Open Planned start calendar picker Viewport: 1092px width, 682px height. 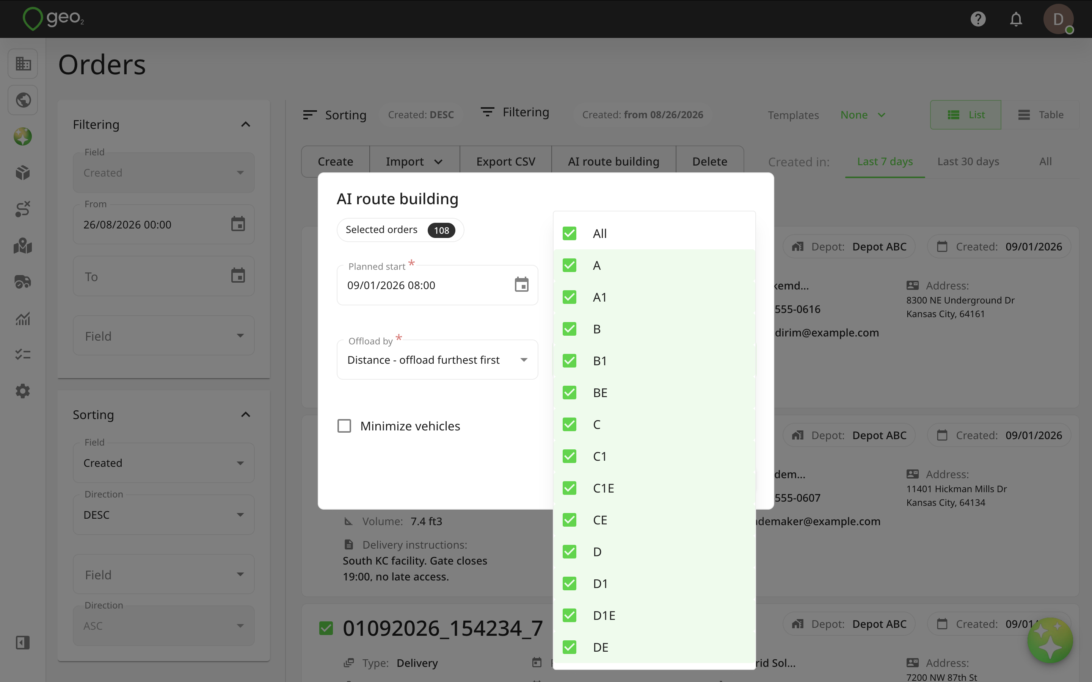tap(522, 285)
